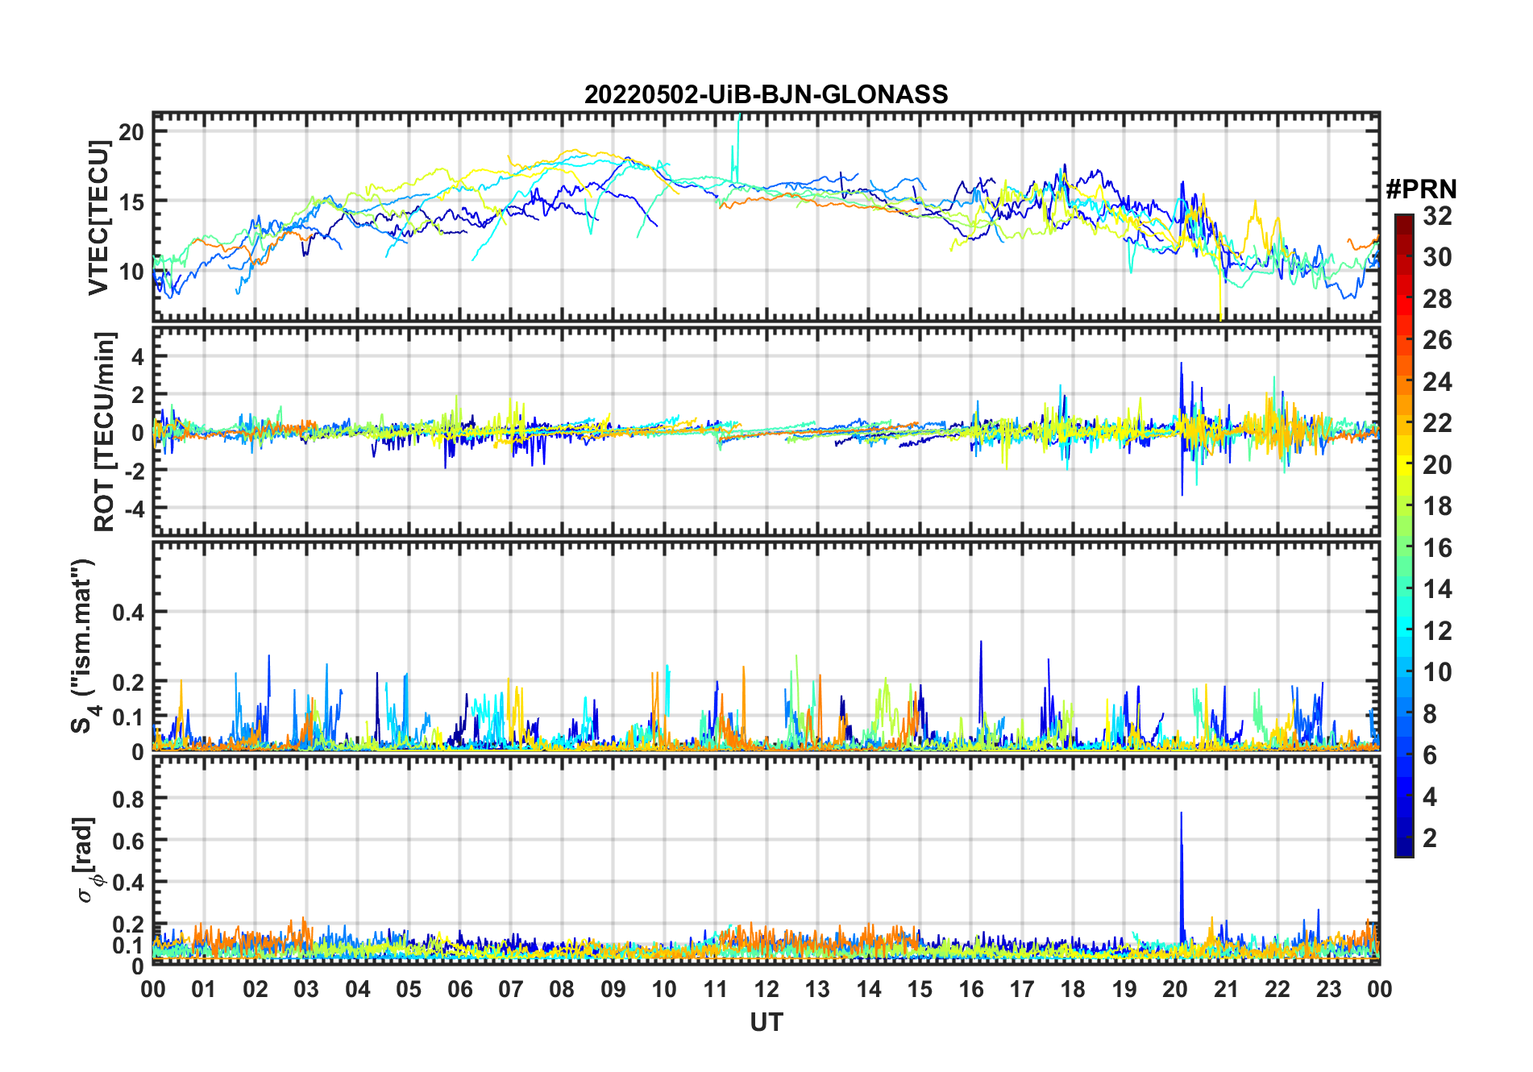Click colorbar tick label 2

(1430, 838)
